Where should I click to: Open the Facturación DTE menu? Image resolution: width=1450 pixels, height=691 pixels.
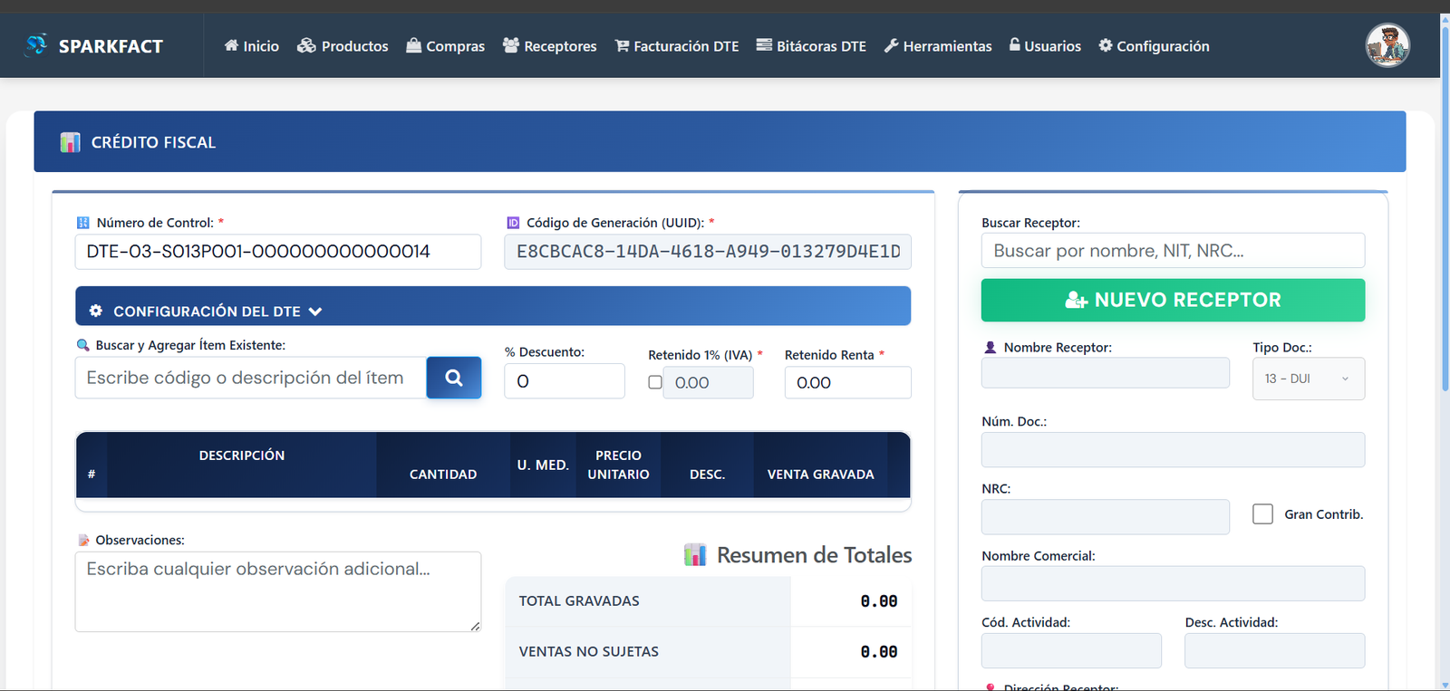click(x=677, y=46)
